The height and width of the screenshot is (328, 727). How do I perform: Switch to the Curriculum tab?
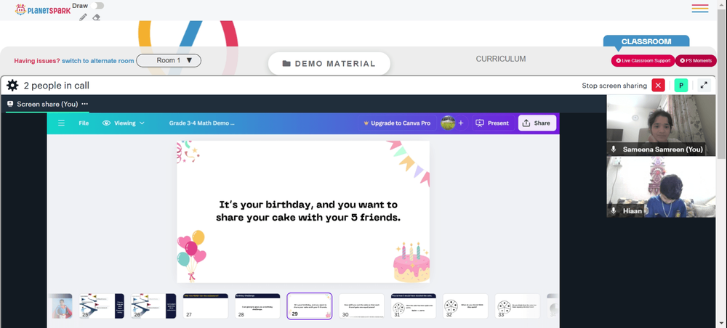[501, 60]
